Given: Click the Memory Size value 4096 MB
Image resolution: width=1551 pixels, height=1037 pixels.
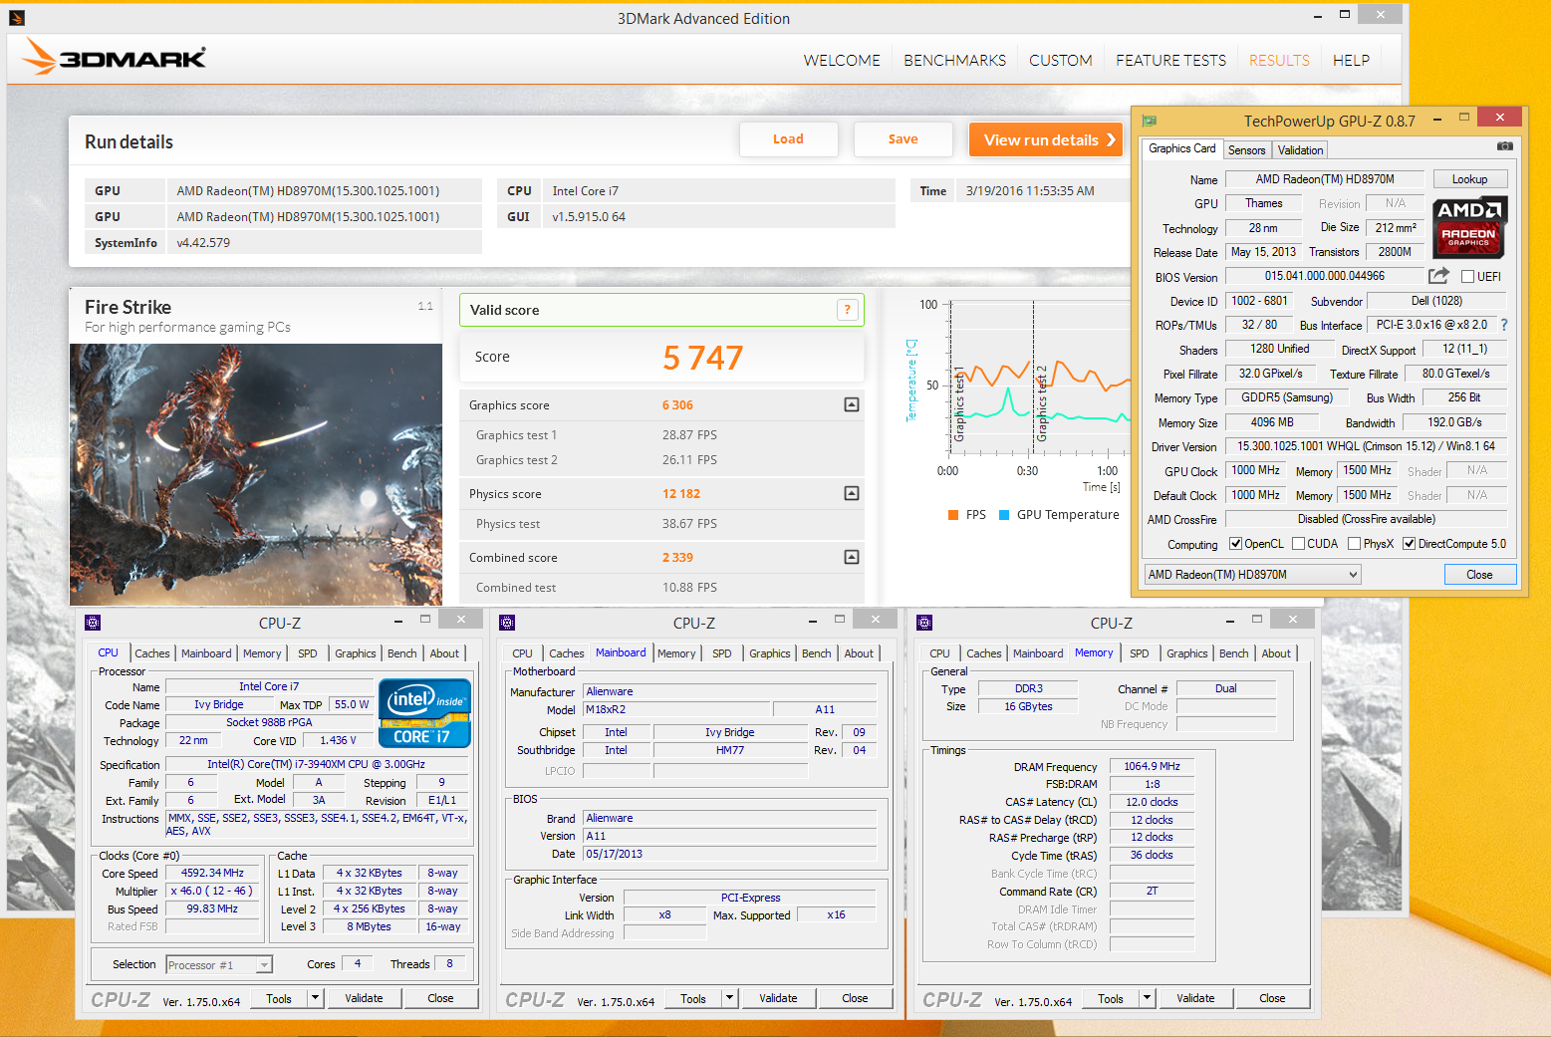Looking at the screenshot, I should (x=1272, y=422).
